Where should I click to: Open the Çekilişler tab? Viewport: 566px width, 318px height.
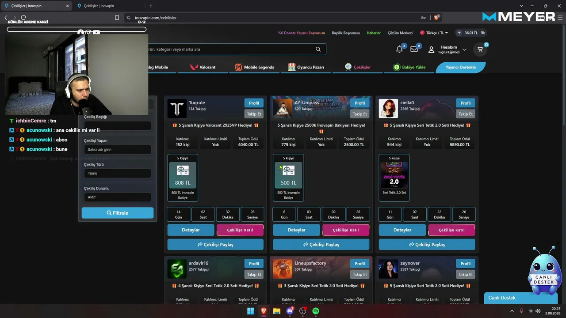pos(358,67)
